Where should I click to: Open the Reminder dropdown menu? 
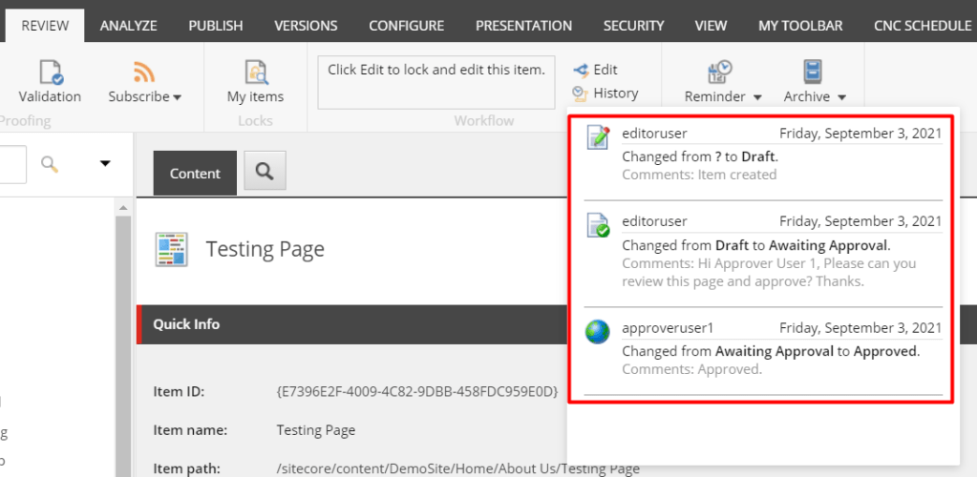pos(757,97)
